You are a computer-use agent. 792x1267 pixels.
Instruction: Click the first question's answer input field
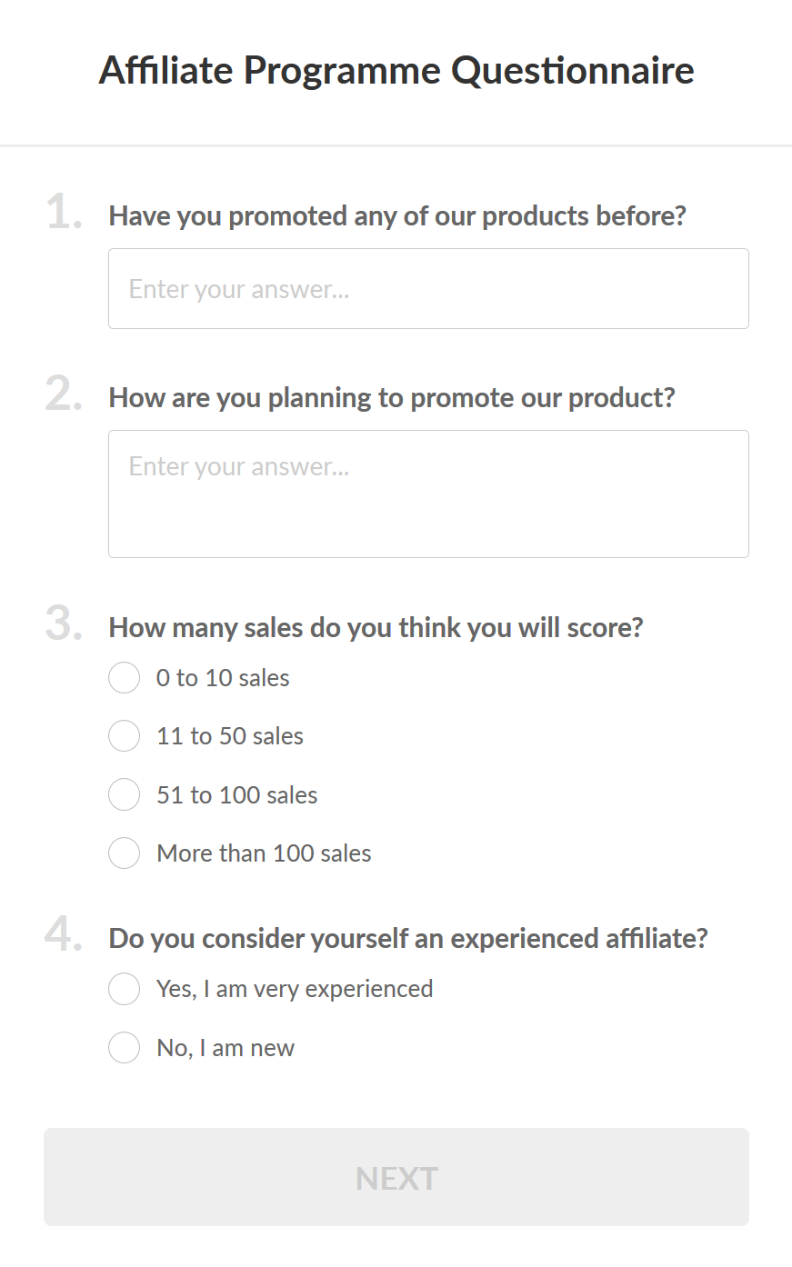coord(428,289)
